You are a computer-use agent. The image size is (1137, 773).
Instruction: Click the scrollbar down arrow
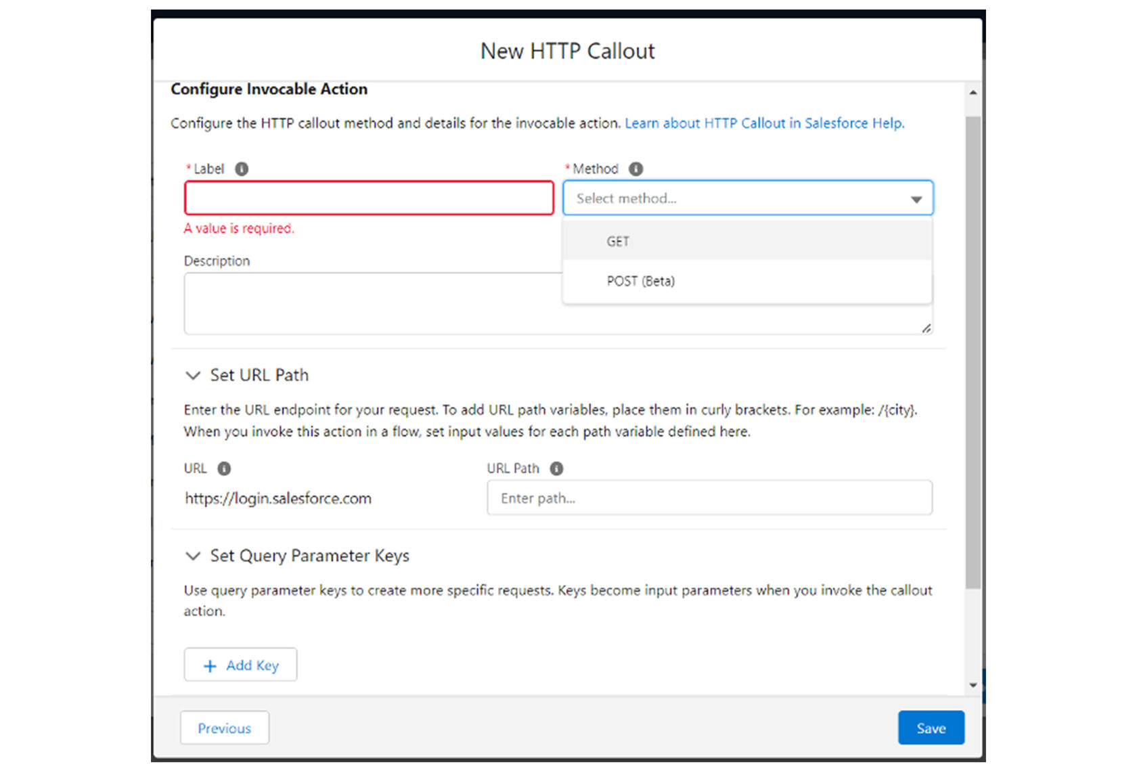pos(973,685)
